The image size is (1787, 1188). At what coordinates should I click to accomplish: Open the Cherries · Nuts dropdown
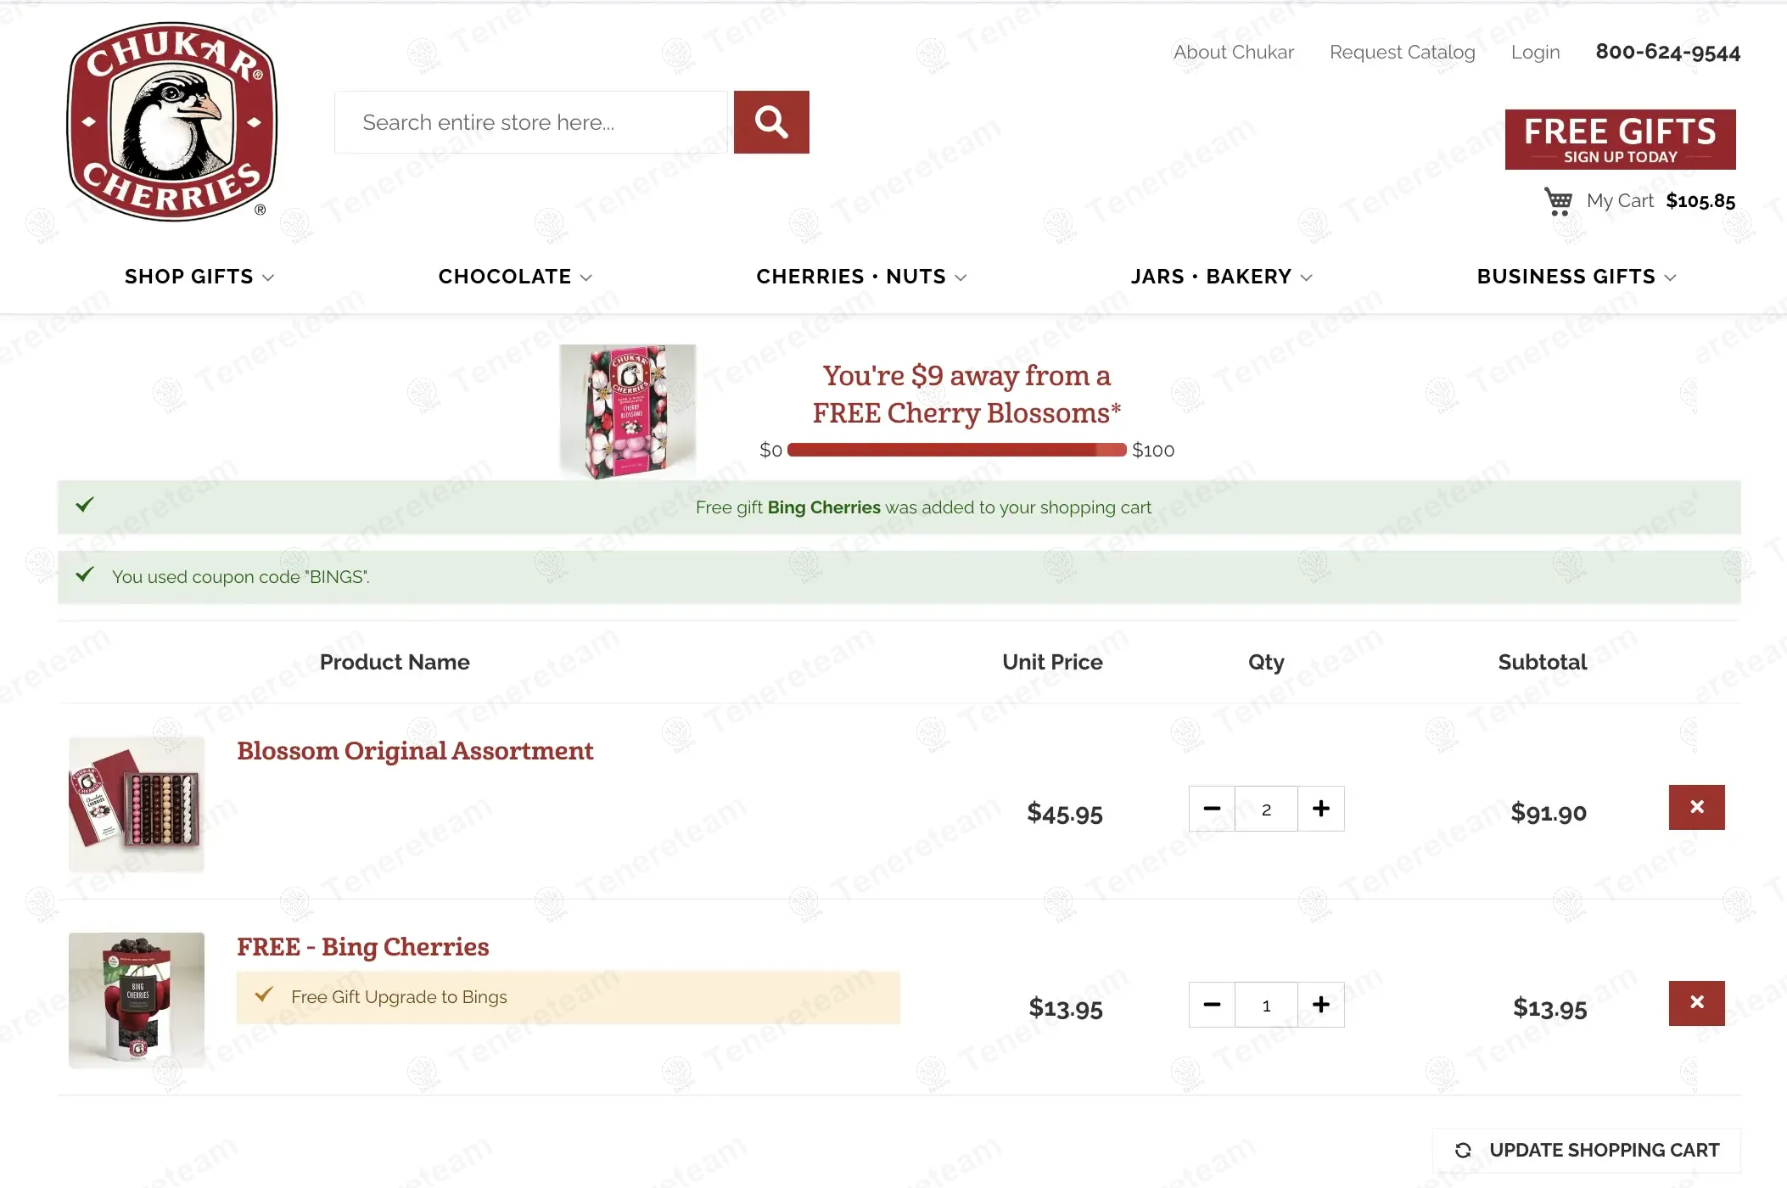(860, 277)
